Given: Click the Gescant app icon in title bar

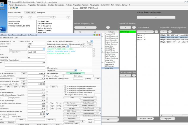Looking at the screenshot, I should coord(10,2).
